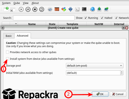Click into the Search field
Image resolution: width=129 pixels, height=99 pixels.
[x=44, y=18]
